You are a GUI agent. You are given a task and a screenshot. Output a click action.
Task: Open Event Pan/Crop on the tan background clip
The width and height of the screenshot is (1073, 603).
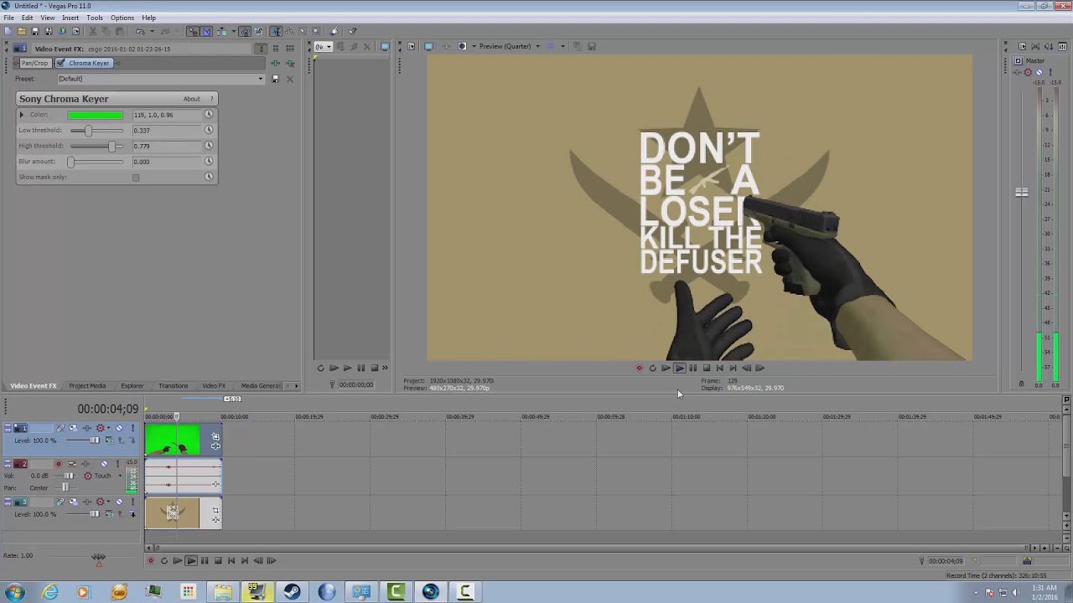point(215,510)
